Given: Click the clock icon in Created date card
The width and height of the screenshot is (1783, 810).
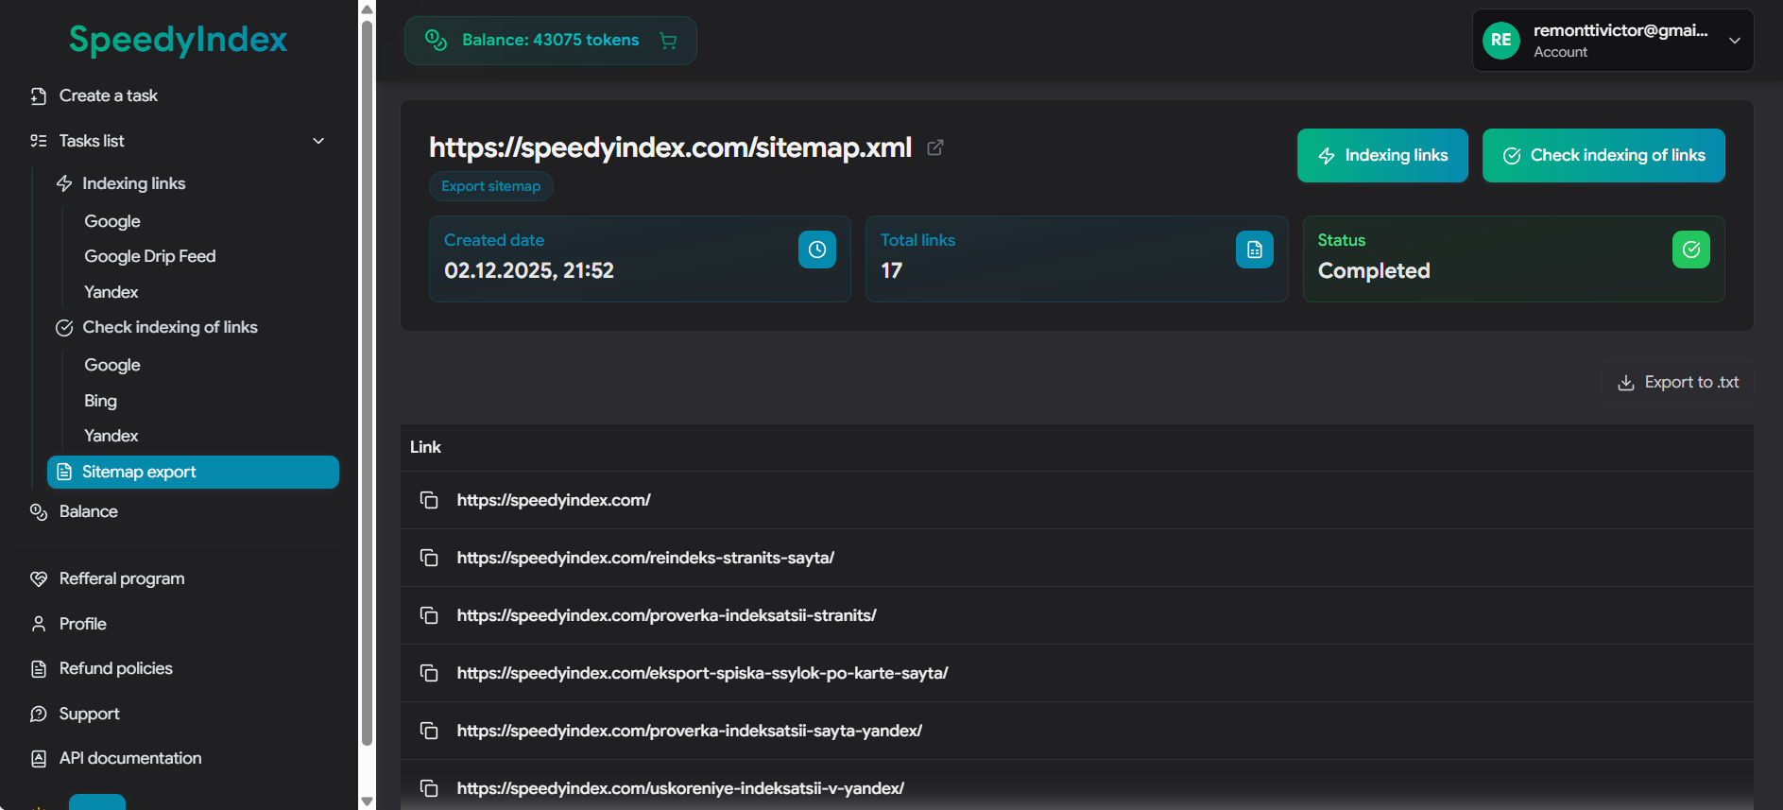Looking at the screenshot, I should (817, 250).
